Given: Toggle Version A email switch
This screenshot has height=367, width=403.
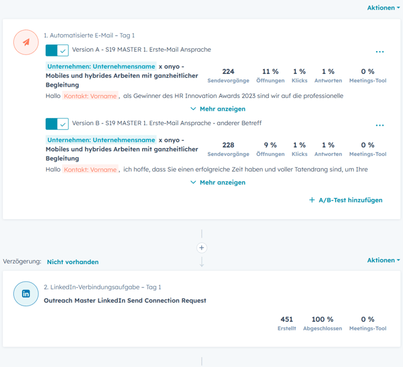Looking at the screenshot, I should coord(57,51).
